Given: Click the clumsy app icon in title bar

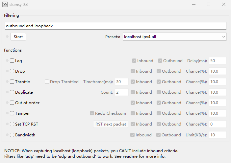Looking at the screenshot, I should coord(5,4).
